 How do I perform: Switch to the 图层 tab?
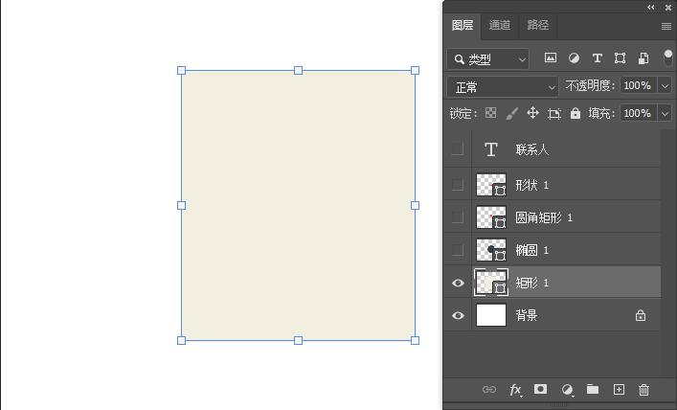(x=463, y=25)
